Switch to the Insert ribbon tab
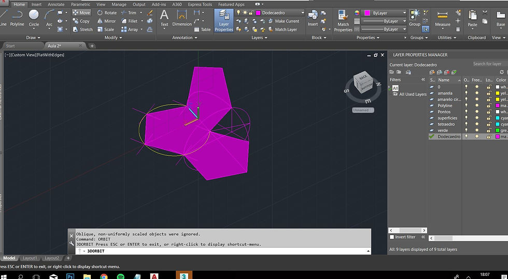 pos(36,5)
